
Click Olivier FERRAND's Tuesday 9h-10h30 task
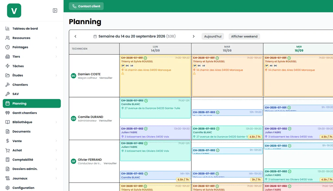227,151
